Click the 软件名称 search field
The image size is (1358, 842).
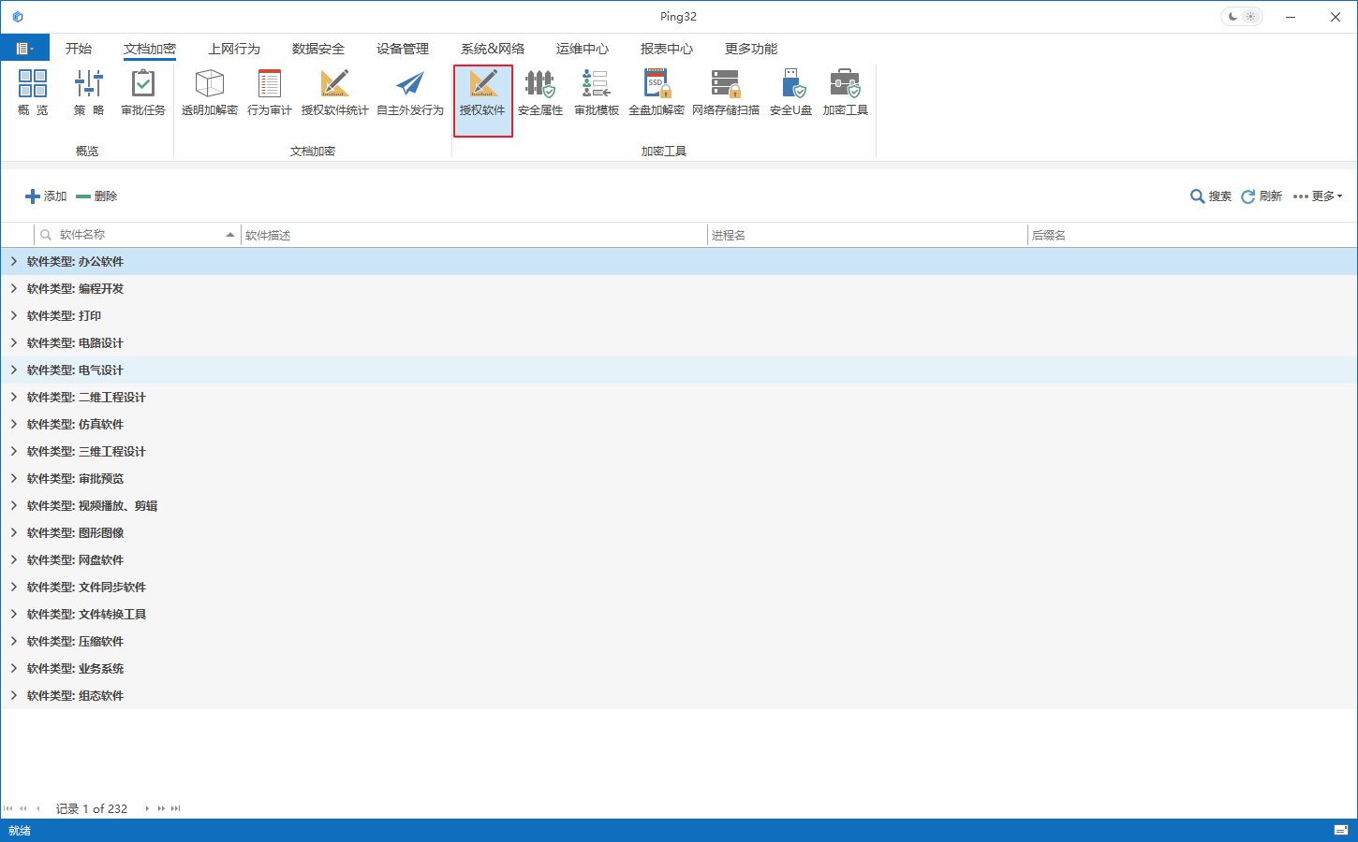click(x=137, y=235)
